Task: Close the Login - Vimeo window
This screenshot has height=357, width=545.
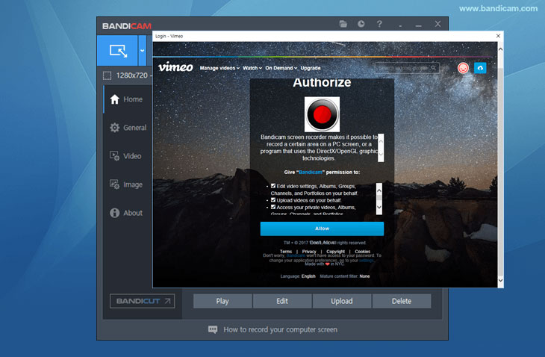Action: 498,36
